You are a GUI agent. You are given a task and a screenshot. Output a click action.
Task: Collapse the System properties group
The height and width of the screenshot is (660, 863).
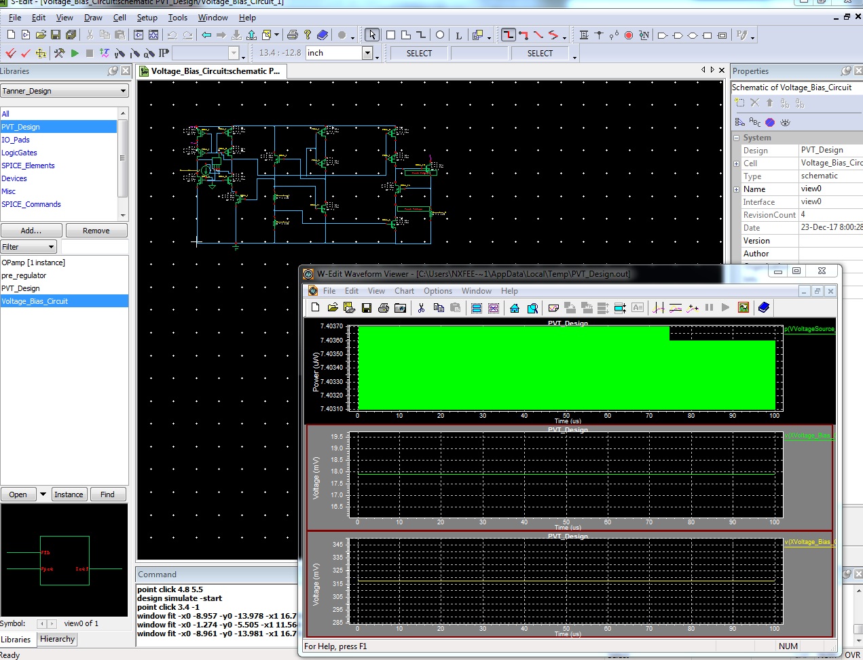click(x=736, y=138)
